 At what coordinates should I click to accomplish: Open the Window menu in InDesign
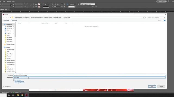pyautogui.click(x=9, y=1)
